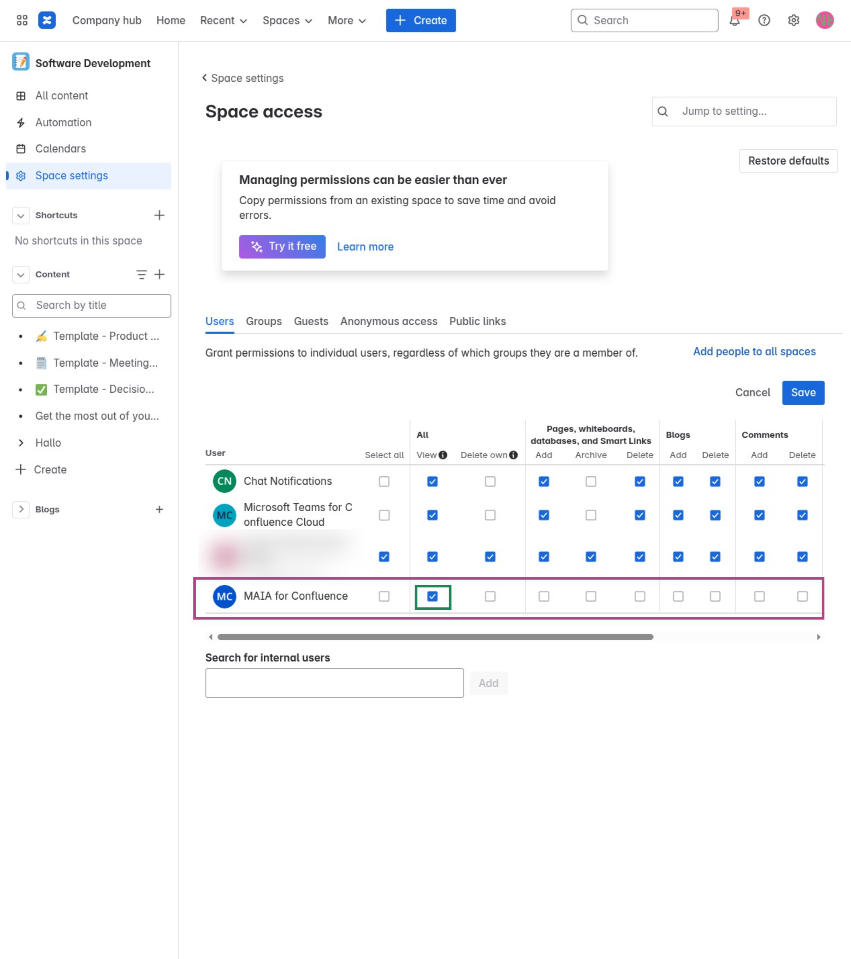Viewport: 851px width, 959px height.
Task: Uncheck View permission for MAIA for Confluence
Action: [433, 596]
